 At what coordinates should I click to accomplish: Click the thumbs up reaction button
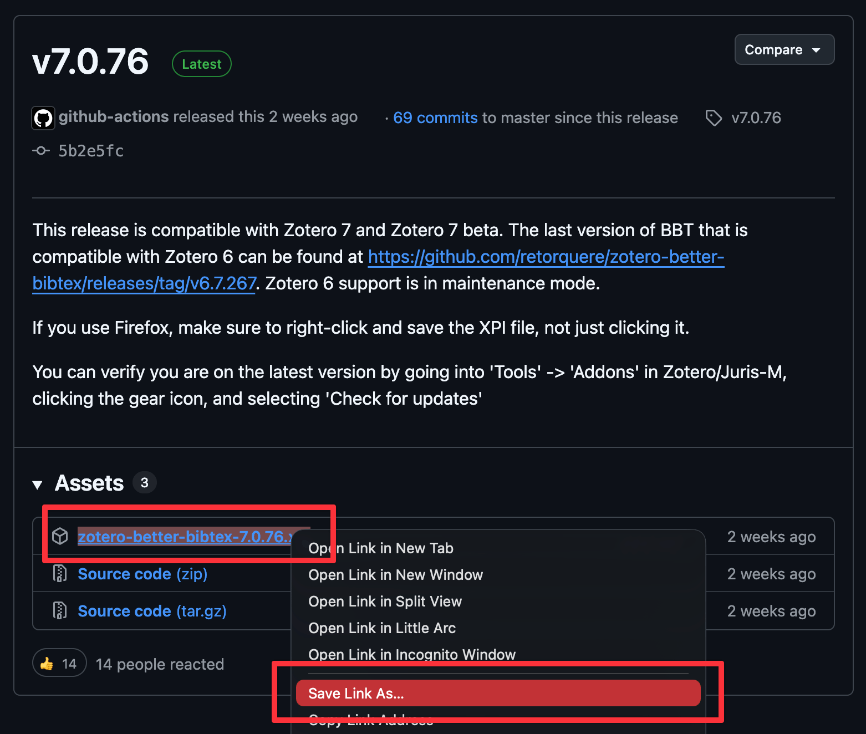point(59,664)
